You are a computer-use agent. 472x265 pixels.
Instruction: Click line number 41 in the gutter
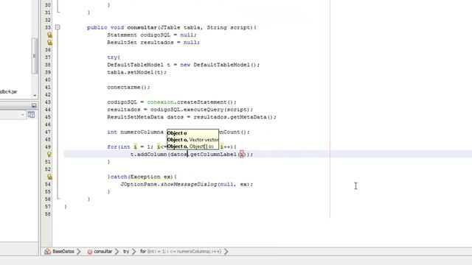click(47, 88)
